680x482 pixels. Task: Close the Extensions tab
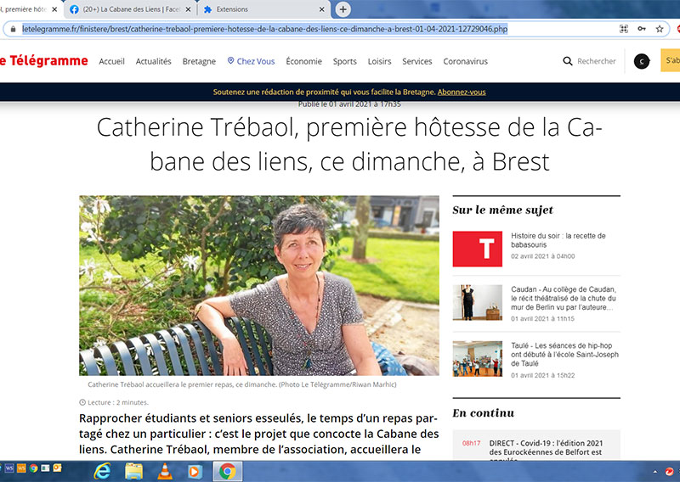(321, 9)
